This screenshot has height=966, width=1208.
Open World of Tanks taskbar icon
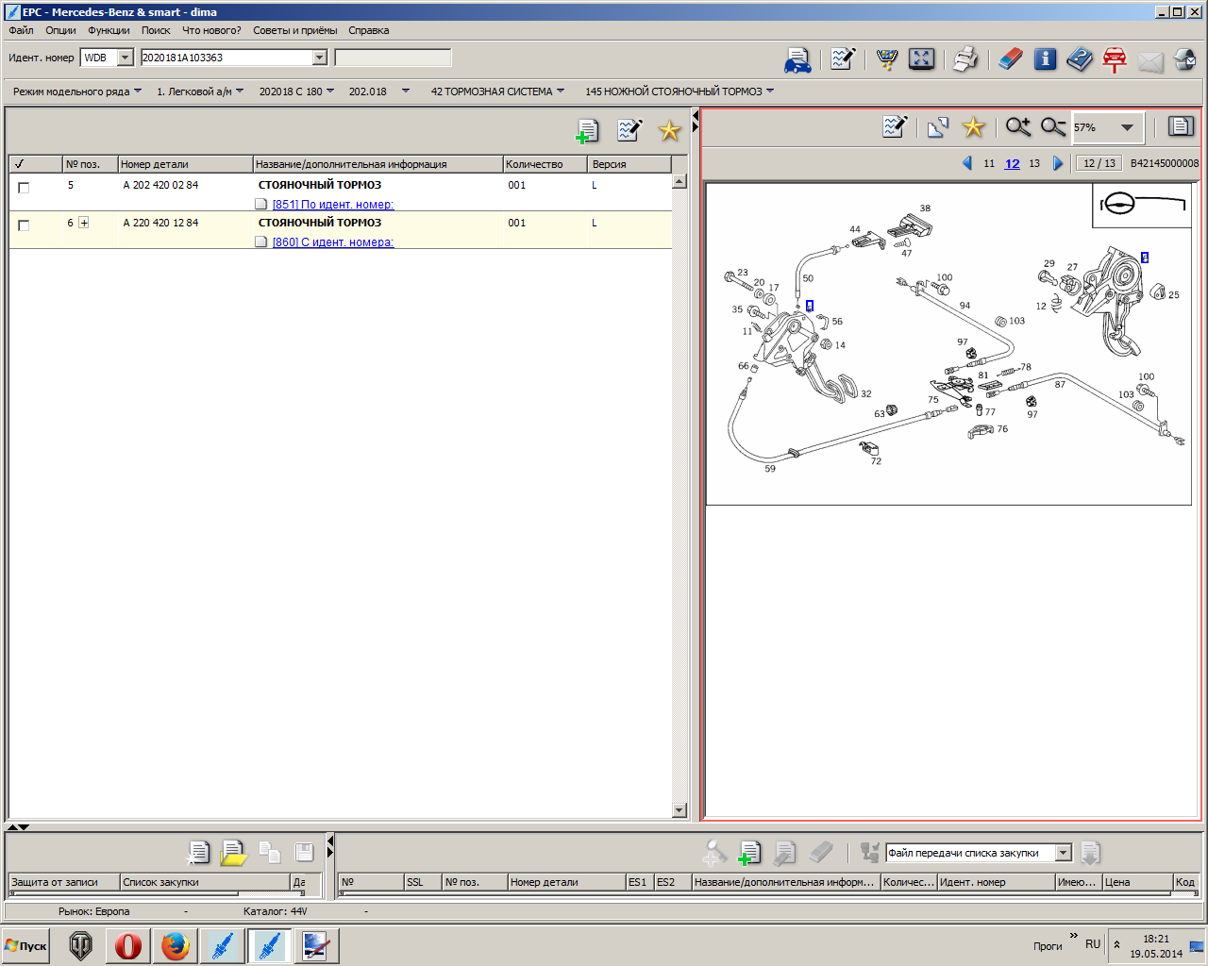81,945
